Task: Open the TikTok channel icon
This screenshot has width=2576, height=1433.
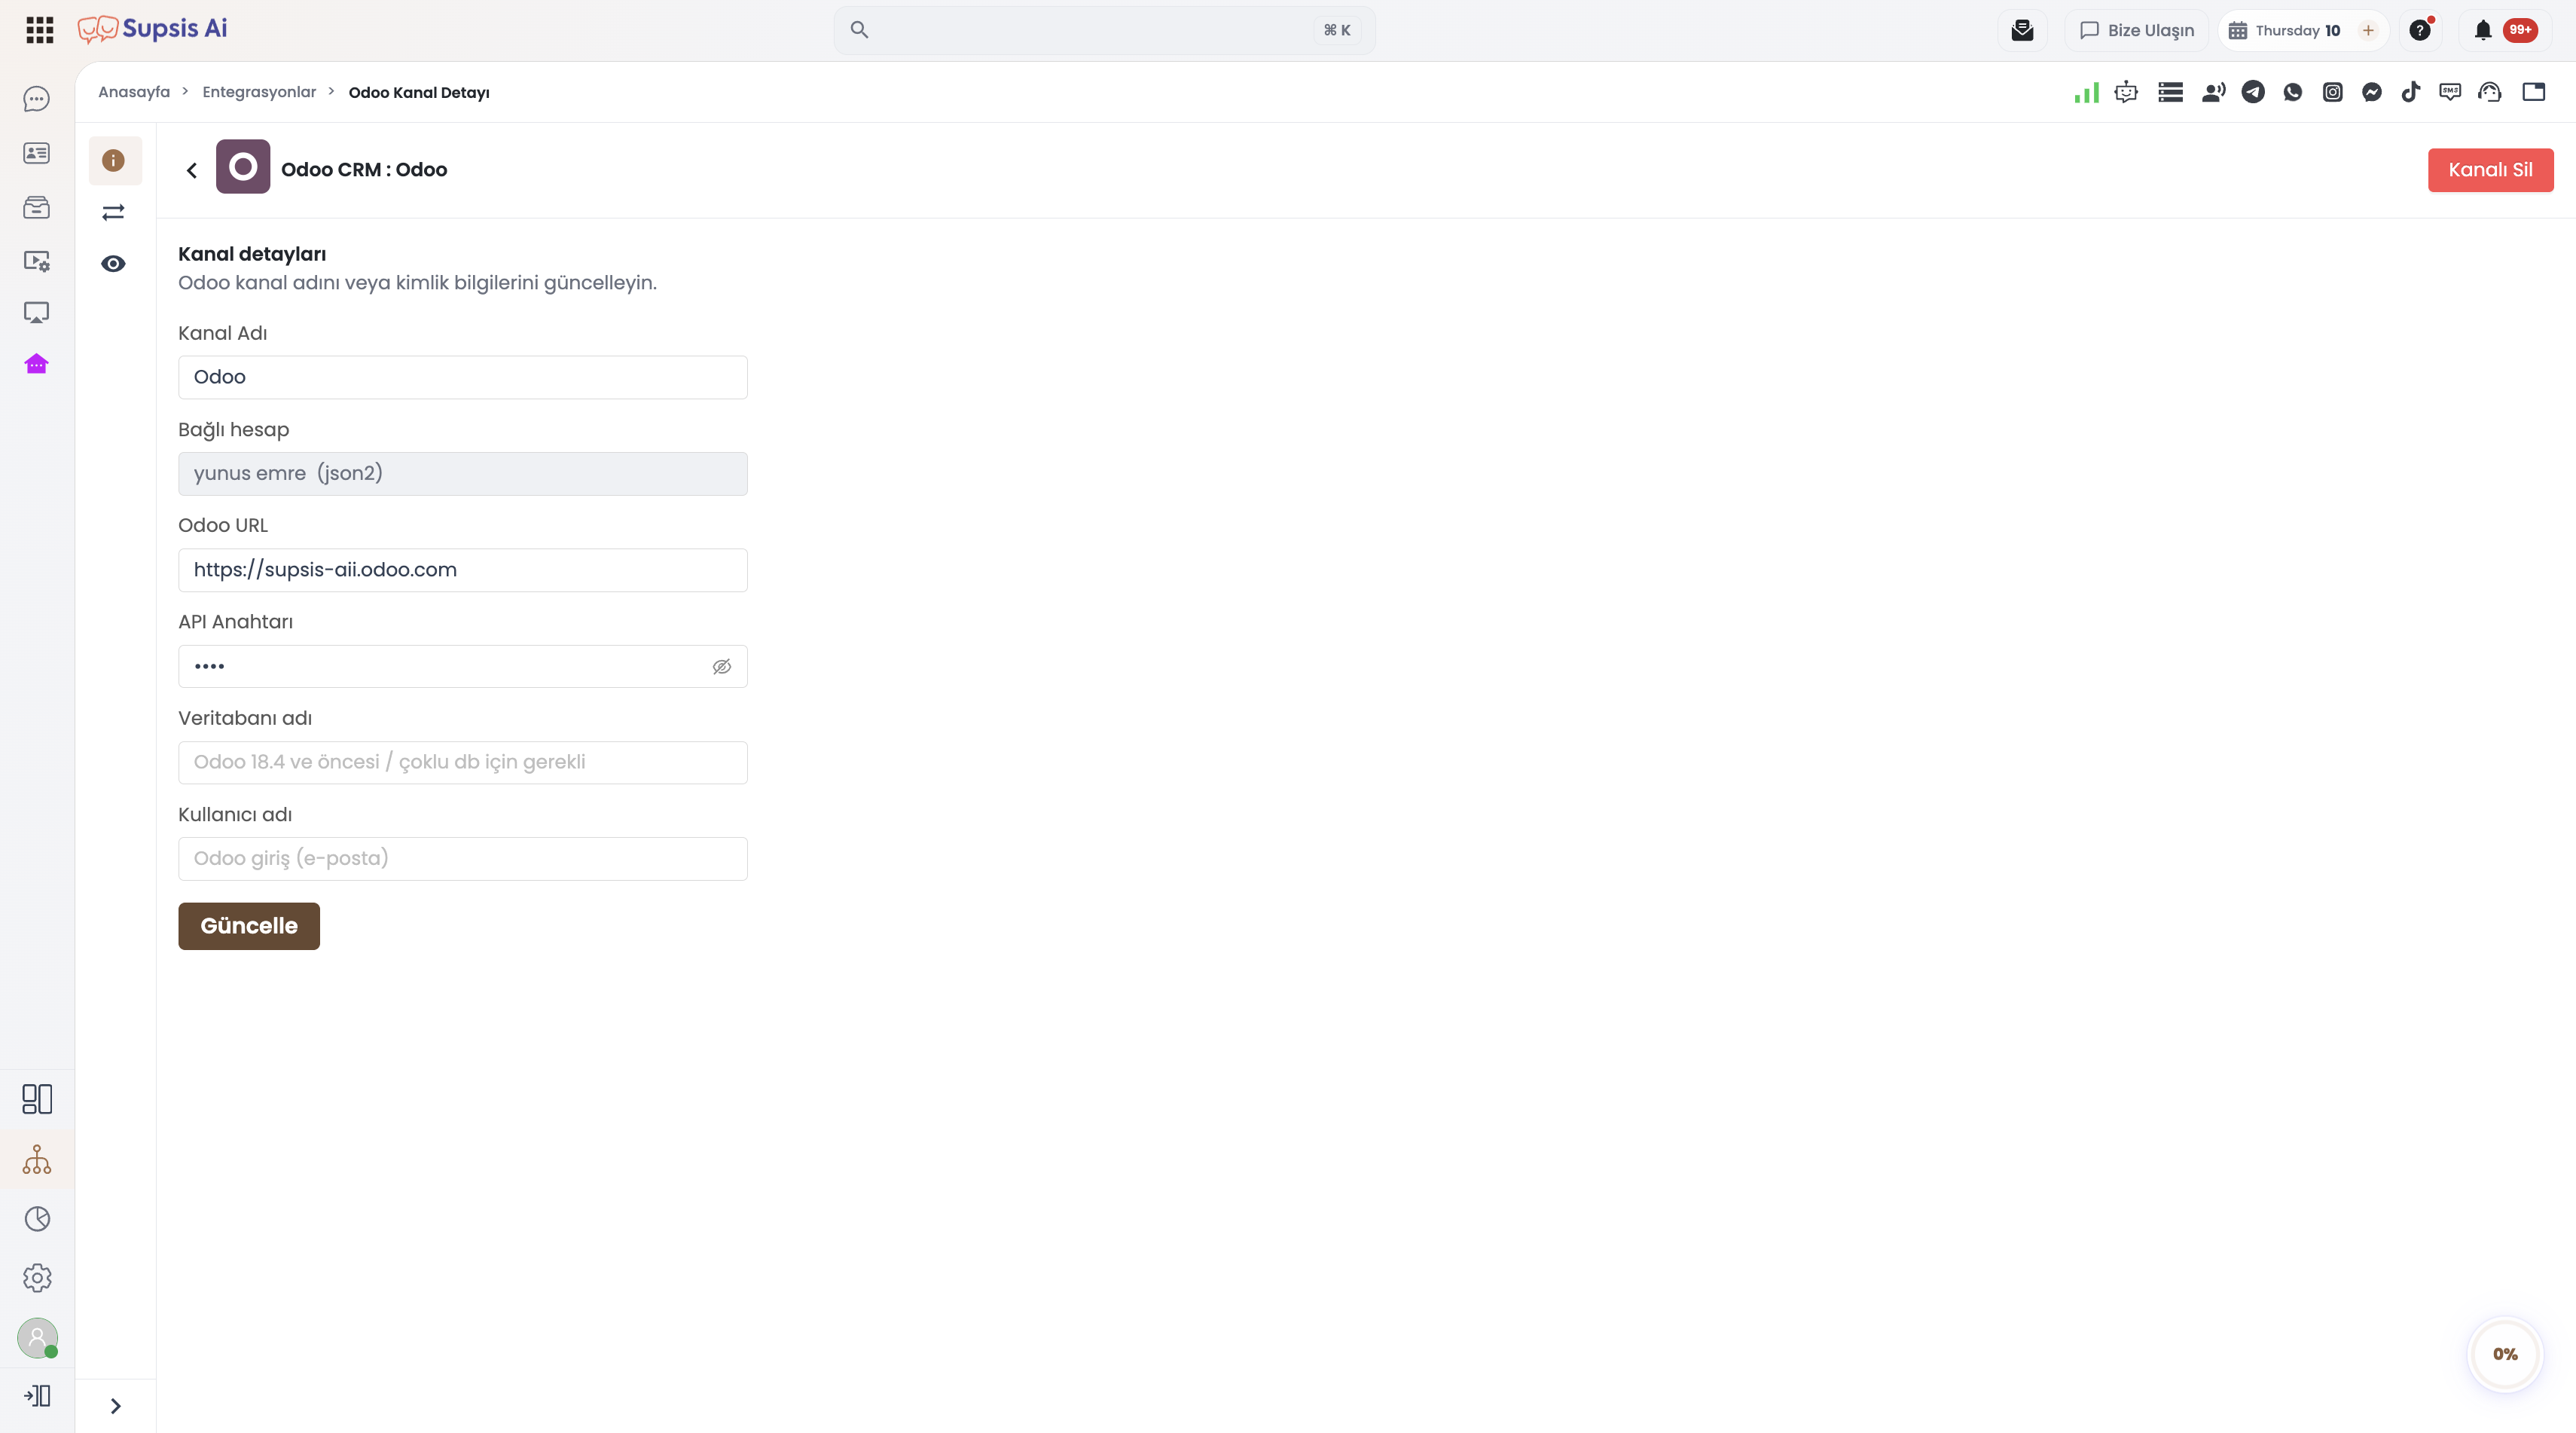Action: click(x=2411, y=92)
